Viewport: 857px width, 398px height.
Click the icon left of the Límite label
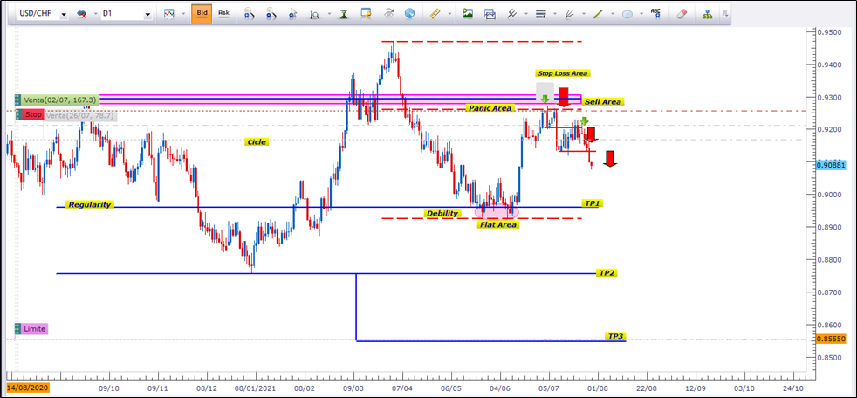click(18, 329)
